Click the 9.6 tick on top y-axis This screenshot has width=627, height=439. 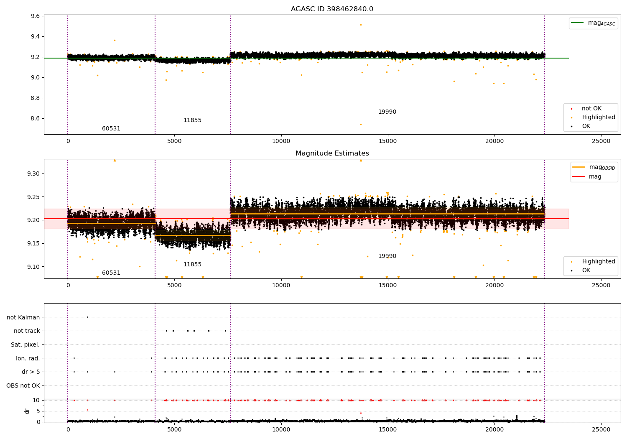point(36,16)
